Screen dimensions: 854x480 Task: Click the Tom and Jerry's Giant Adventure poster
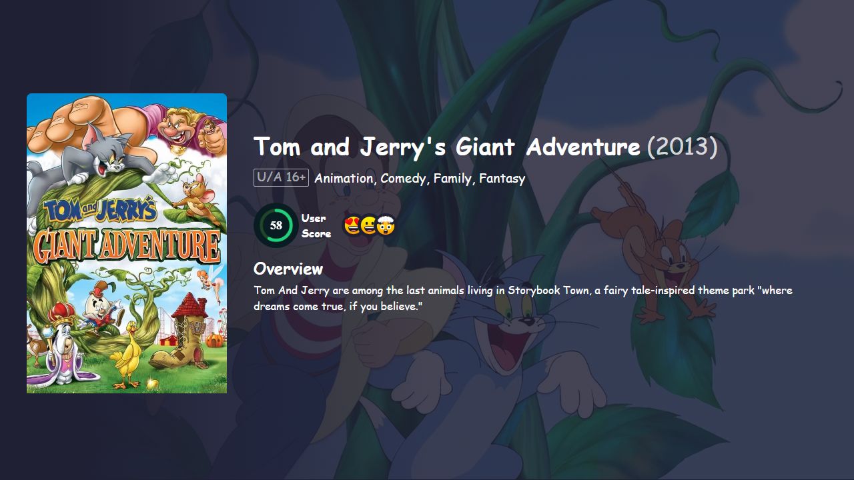[x=127, y=243]
